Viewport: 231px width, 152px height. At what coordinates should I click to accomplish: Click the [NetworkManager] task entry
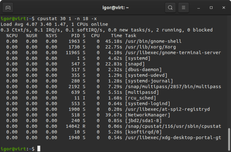(x=148, y=115)
